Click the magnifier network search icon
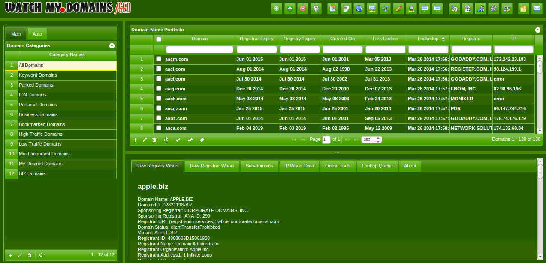This screenshot has height=263, width=546. 411,9
